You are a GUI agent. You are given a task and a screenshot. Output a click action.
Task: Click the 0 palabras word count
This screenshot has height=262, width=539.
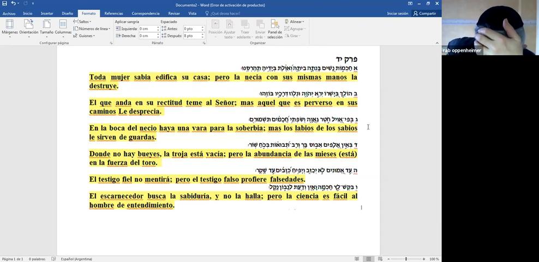[x=37, y=259]
